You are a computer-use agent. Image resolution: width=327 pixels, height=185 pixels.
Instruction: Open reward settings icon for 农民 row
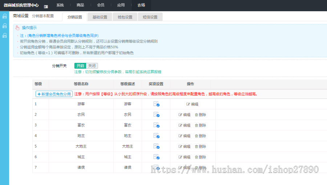[156, 114]
